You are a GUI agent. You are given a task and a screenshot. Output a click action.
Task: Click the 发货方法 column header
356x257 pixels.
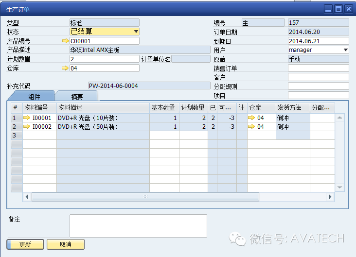point(293,107)
